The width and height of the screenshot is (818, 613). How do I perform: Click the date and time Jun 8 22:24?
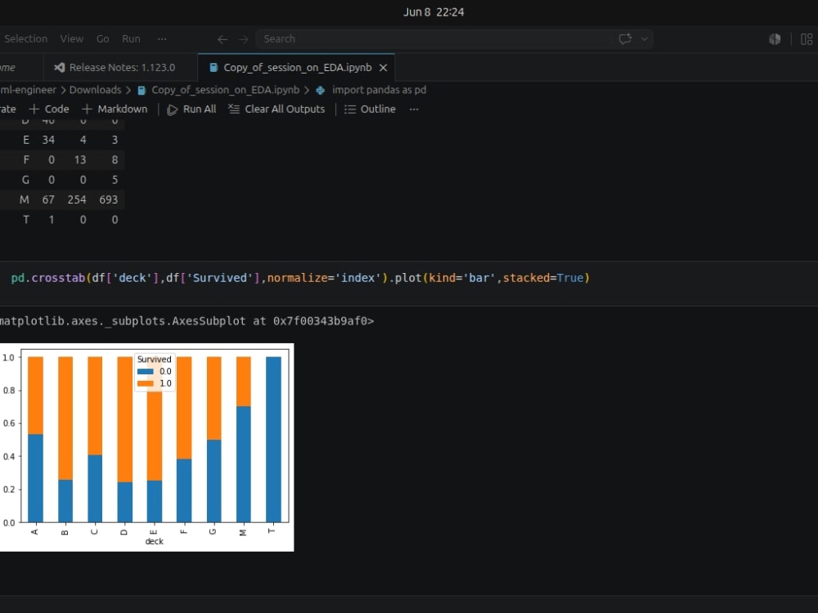tap(434, 12)
